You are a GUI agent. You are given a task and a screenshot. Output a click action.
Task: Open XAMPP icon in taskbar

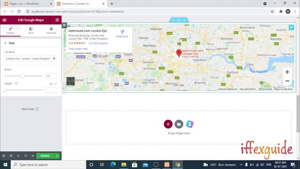click(x=167, y=165)
